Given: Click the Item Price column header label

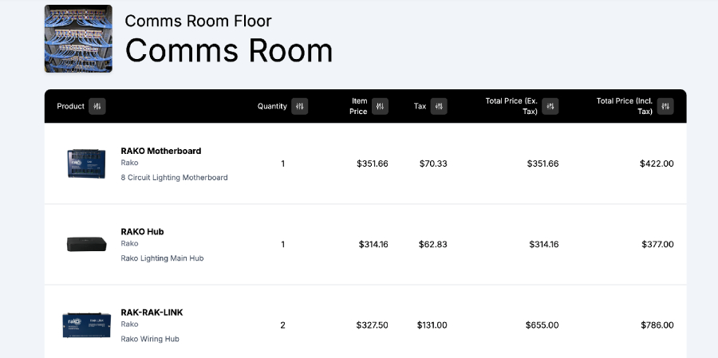Looking at the screenshot, I should [358, 106].
